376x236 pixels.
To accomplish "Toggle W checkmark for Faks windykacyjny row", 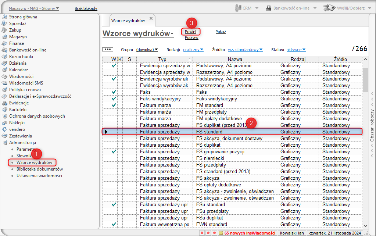I will tap(114, 99).
